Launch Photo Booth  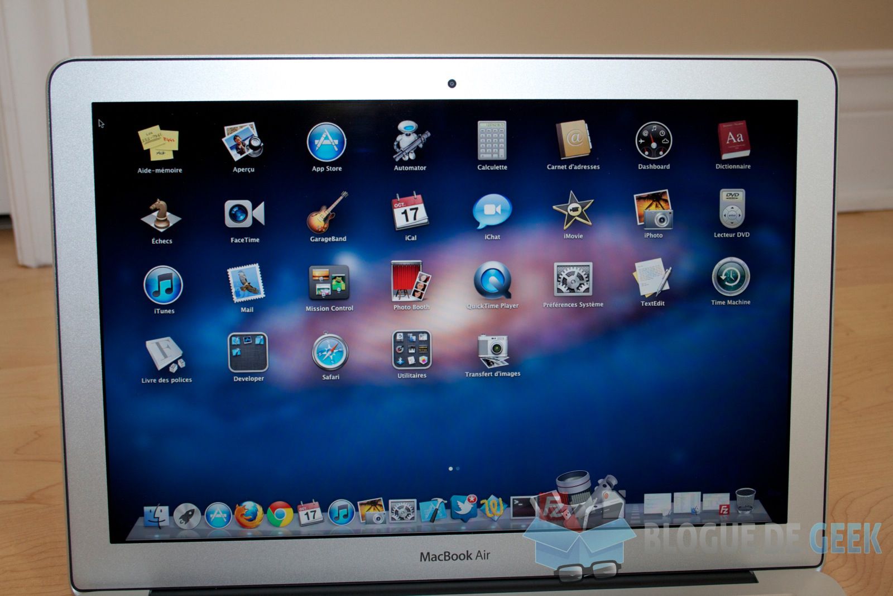[x=411, y=282]
